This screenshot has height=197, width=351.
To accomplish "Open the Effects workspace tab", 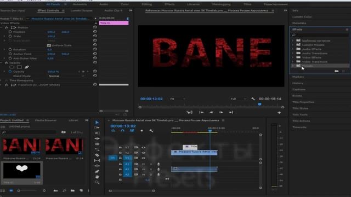I will [169, 4].
